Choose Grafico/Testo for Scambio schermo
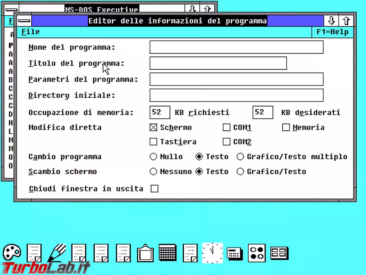 coord(240,172)
